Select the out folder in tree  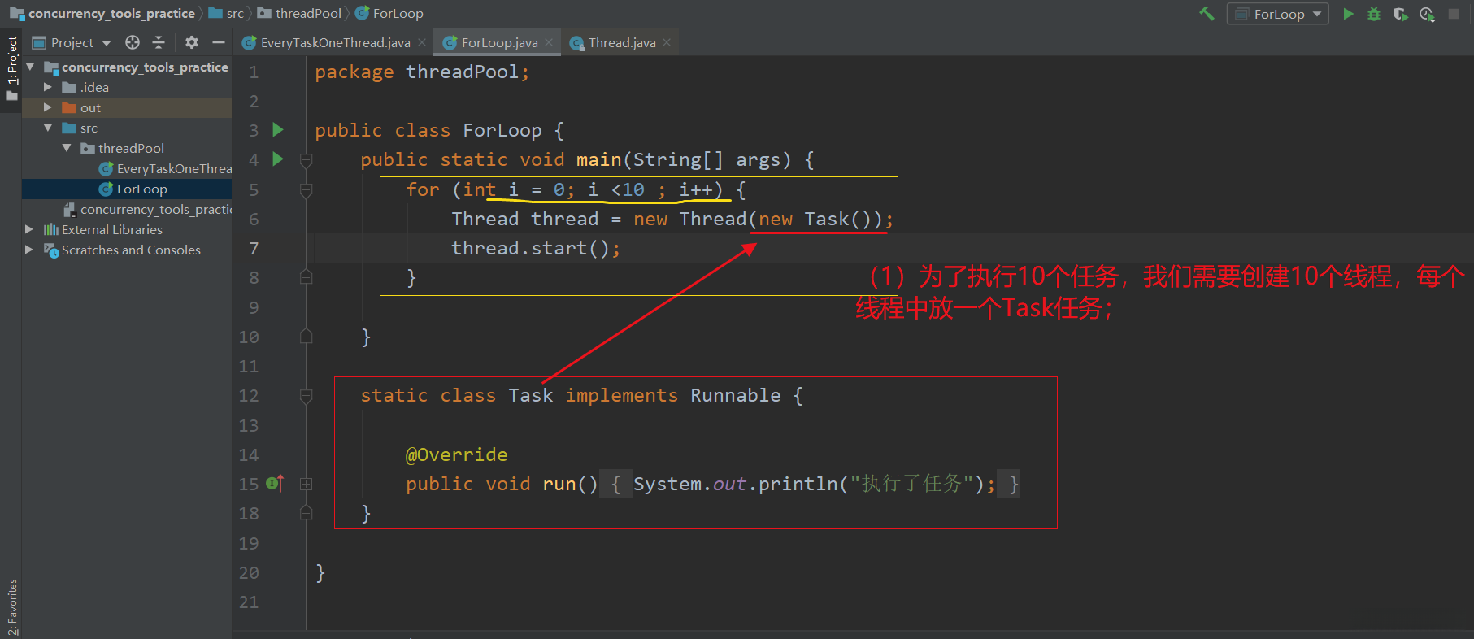point(127,107)
